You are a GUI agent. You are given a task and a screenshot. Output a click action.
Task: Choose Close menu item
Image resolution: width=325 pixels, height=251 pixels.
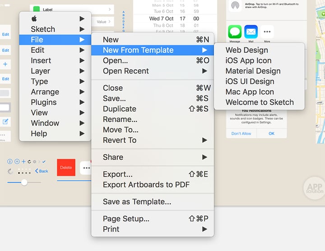point(153,88)
